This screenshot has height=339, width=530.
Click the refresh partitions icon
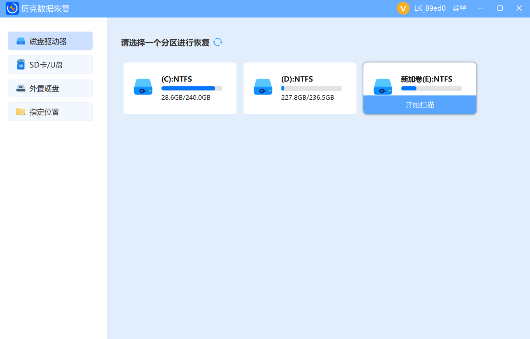(x=218, y=42)
